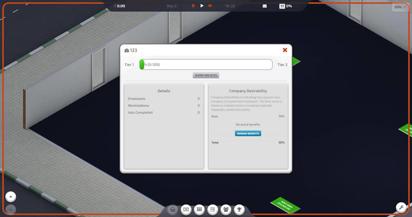The image size is (412, 217).
Task: Click the up arrow floor button
Action: coord(11,197)
